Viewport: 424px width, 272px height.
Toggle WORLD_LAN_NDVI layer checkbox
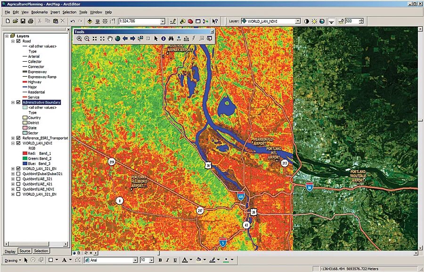(x=18, y=143)
